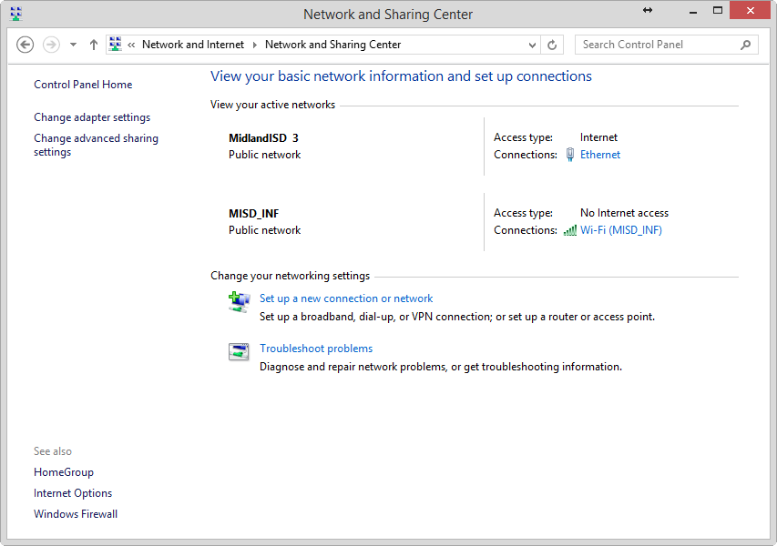Select the MISD_INF network name
This screenshot has height=546, width=777.
coord(254,214)
